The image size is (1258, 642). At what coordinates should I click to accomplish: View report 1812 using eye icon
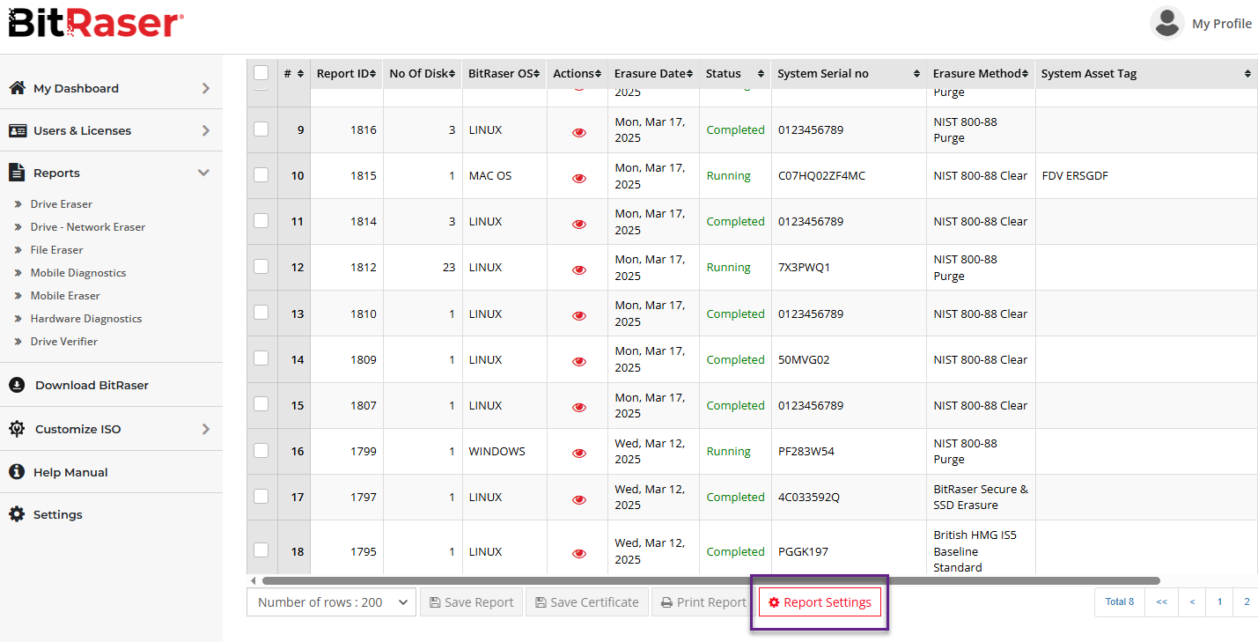[579, 269]
